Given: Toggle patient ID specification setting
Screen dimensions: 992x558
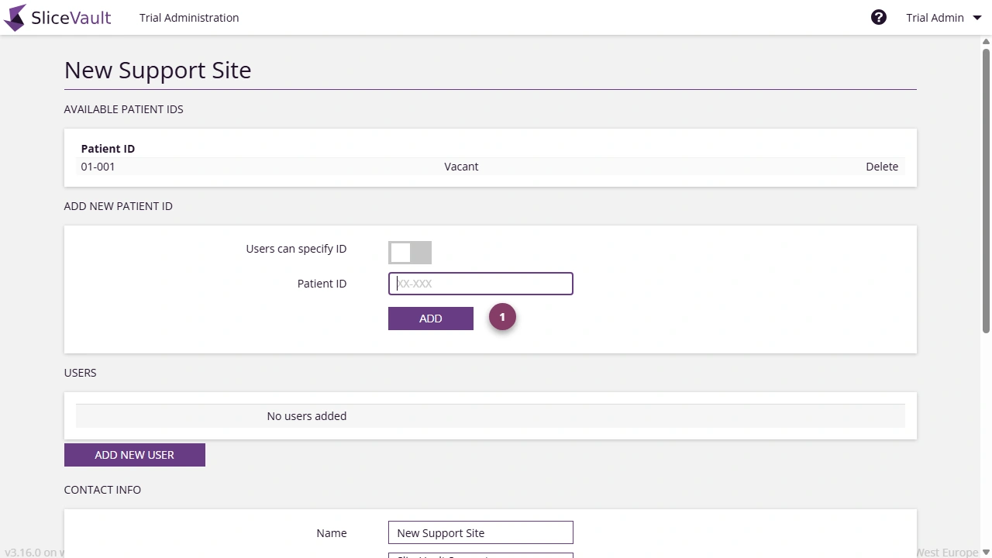Looking at the screenshot, I should tap(409, 252).
